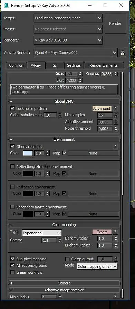
Task: Click Reflection/refraction environment black color swatch
Action: coord(28,174)
